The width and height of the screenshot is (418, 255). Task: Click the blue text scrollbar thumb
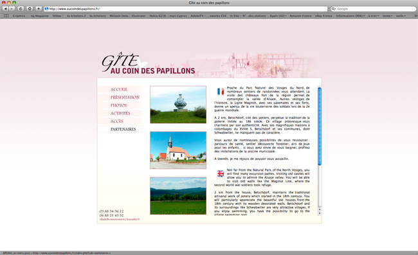click(320, 126)
